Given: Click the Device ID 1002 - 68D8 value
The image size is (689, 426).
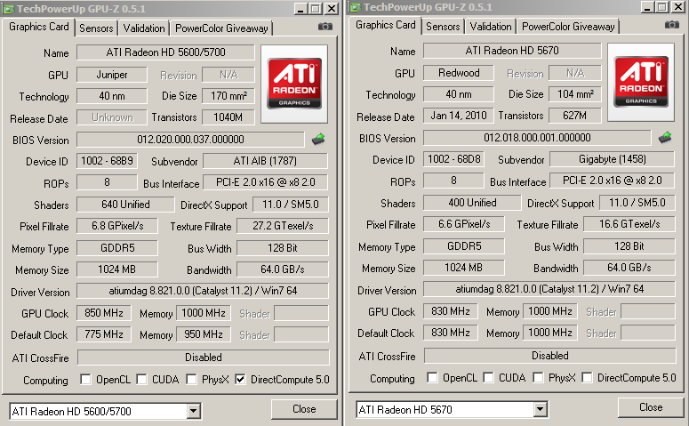Looking at the screenshot, I should pos(453,159).
